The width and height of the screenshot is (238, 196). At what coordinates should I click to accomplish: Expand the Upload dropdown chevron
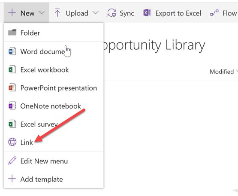[96, 12]
